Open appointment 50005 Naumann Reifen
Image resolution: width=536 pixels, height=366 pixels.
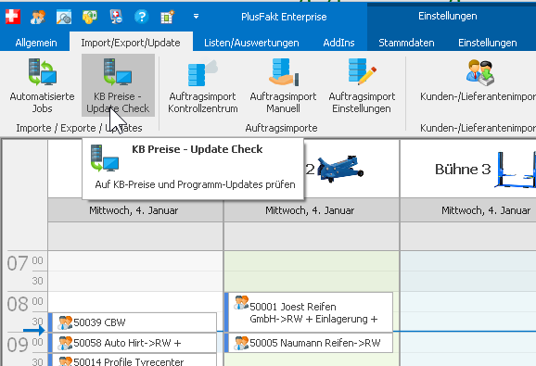pos(309,343)
